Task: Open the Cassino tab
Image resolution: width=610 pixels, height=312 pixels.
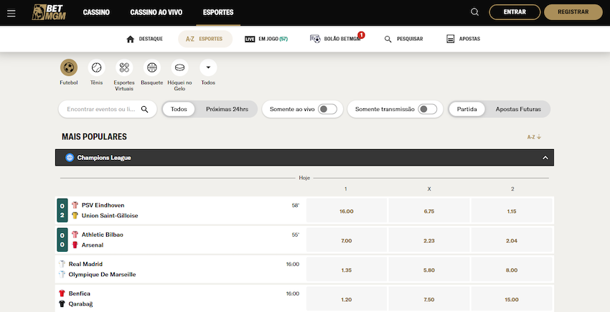Action: (96, 12)
